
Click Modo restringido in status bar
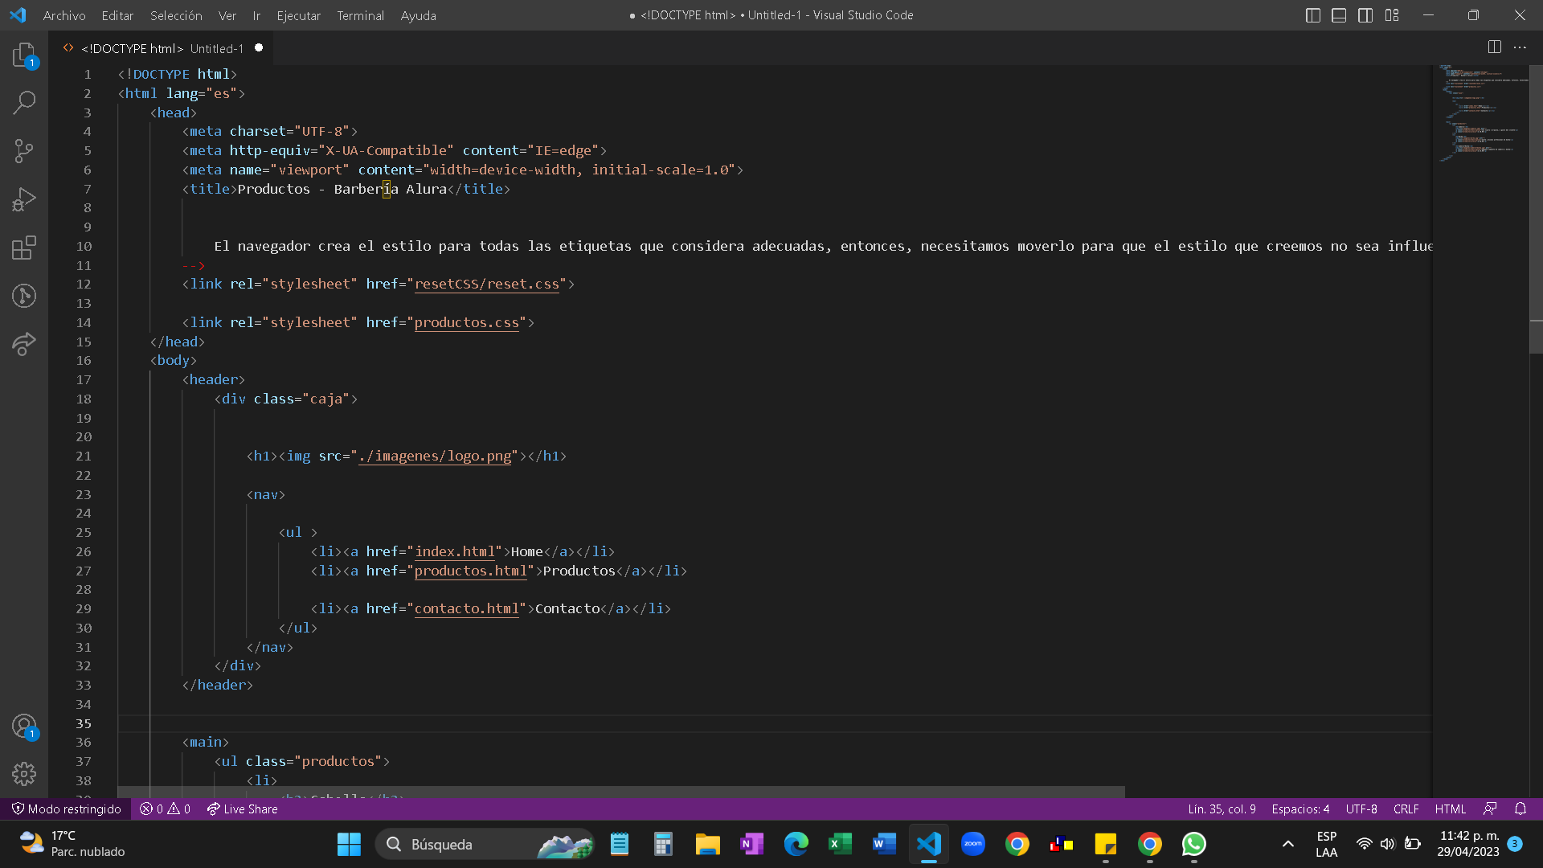[66, 809]
